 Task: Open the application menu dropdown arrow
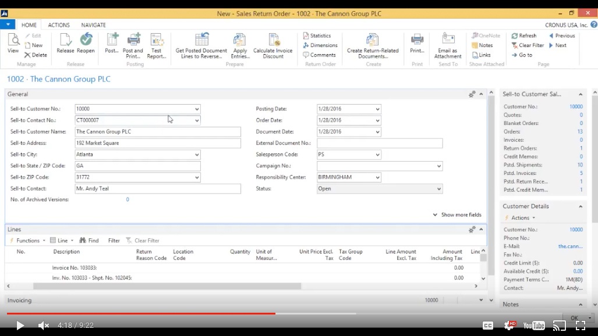point(8,24)
